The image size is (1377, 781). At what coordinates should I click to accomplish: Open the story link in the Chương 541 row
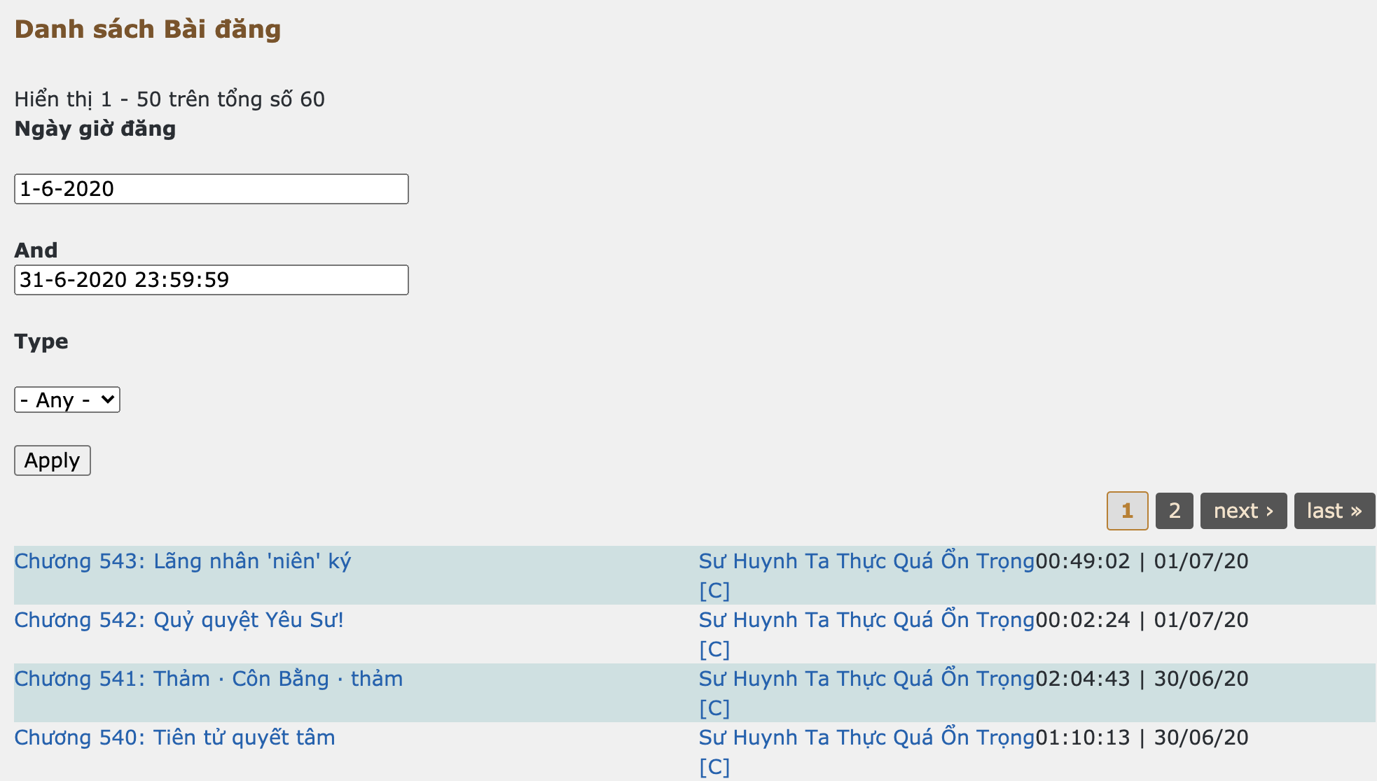(x=866, y=679)
